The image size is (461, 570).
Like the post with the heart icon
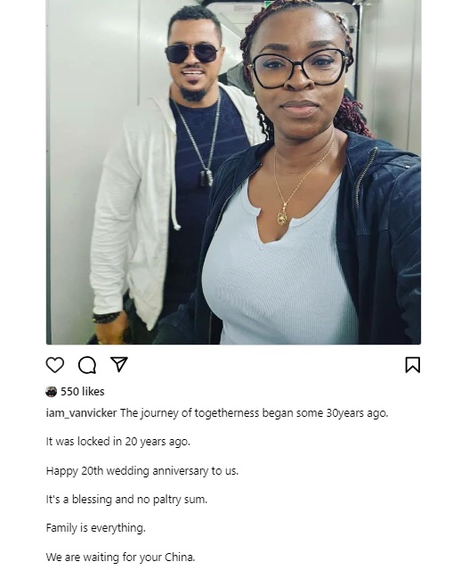pyautogui.click(x=55, y=364)
